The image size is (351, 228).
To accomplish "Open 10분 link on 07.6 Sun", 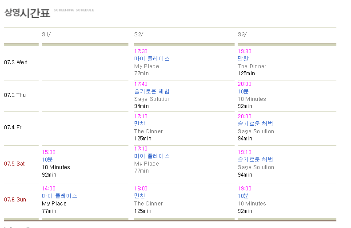I will tap(243, 196).
